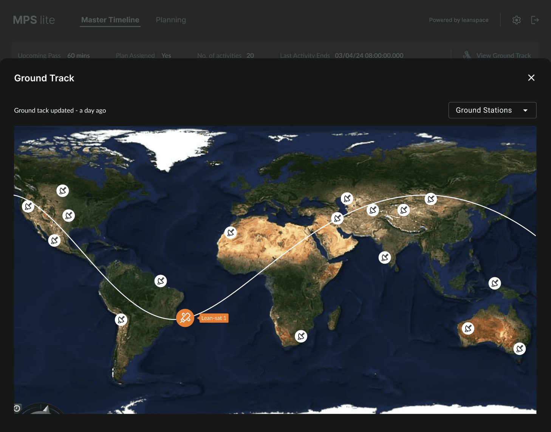The height and width of the screenshot is (432, 551).
Task: Open the Ground Stations dropdown
Action: pos(492,110)
